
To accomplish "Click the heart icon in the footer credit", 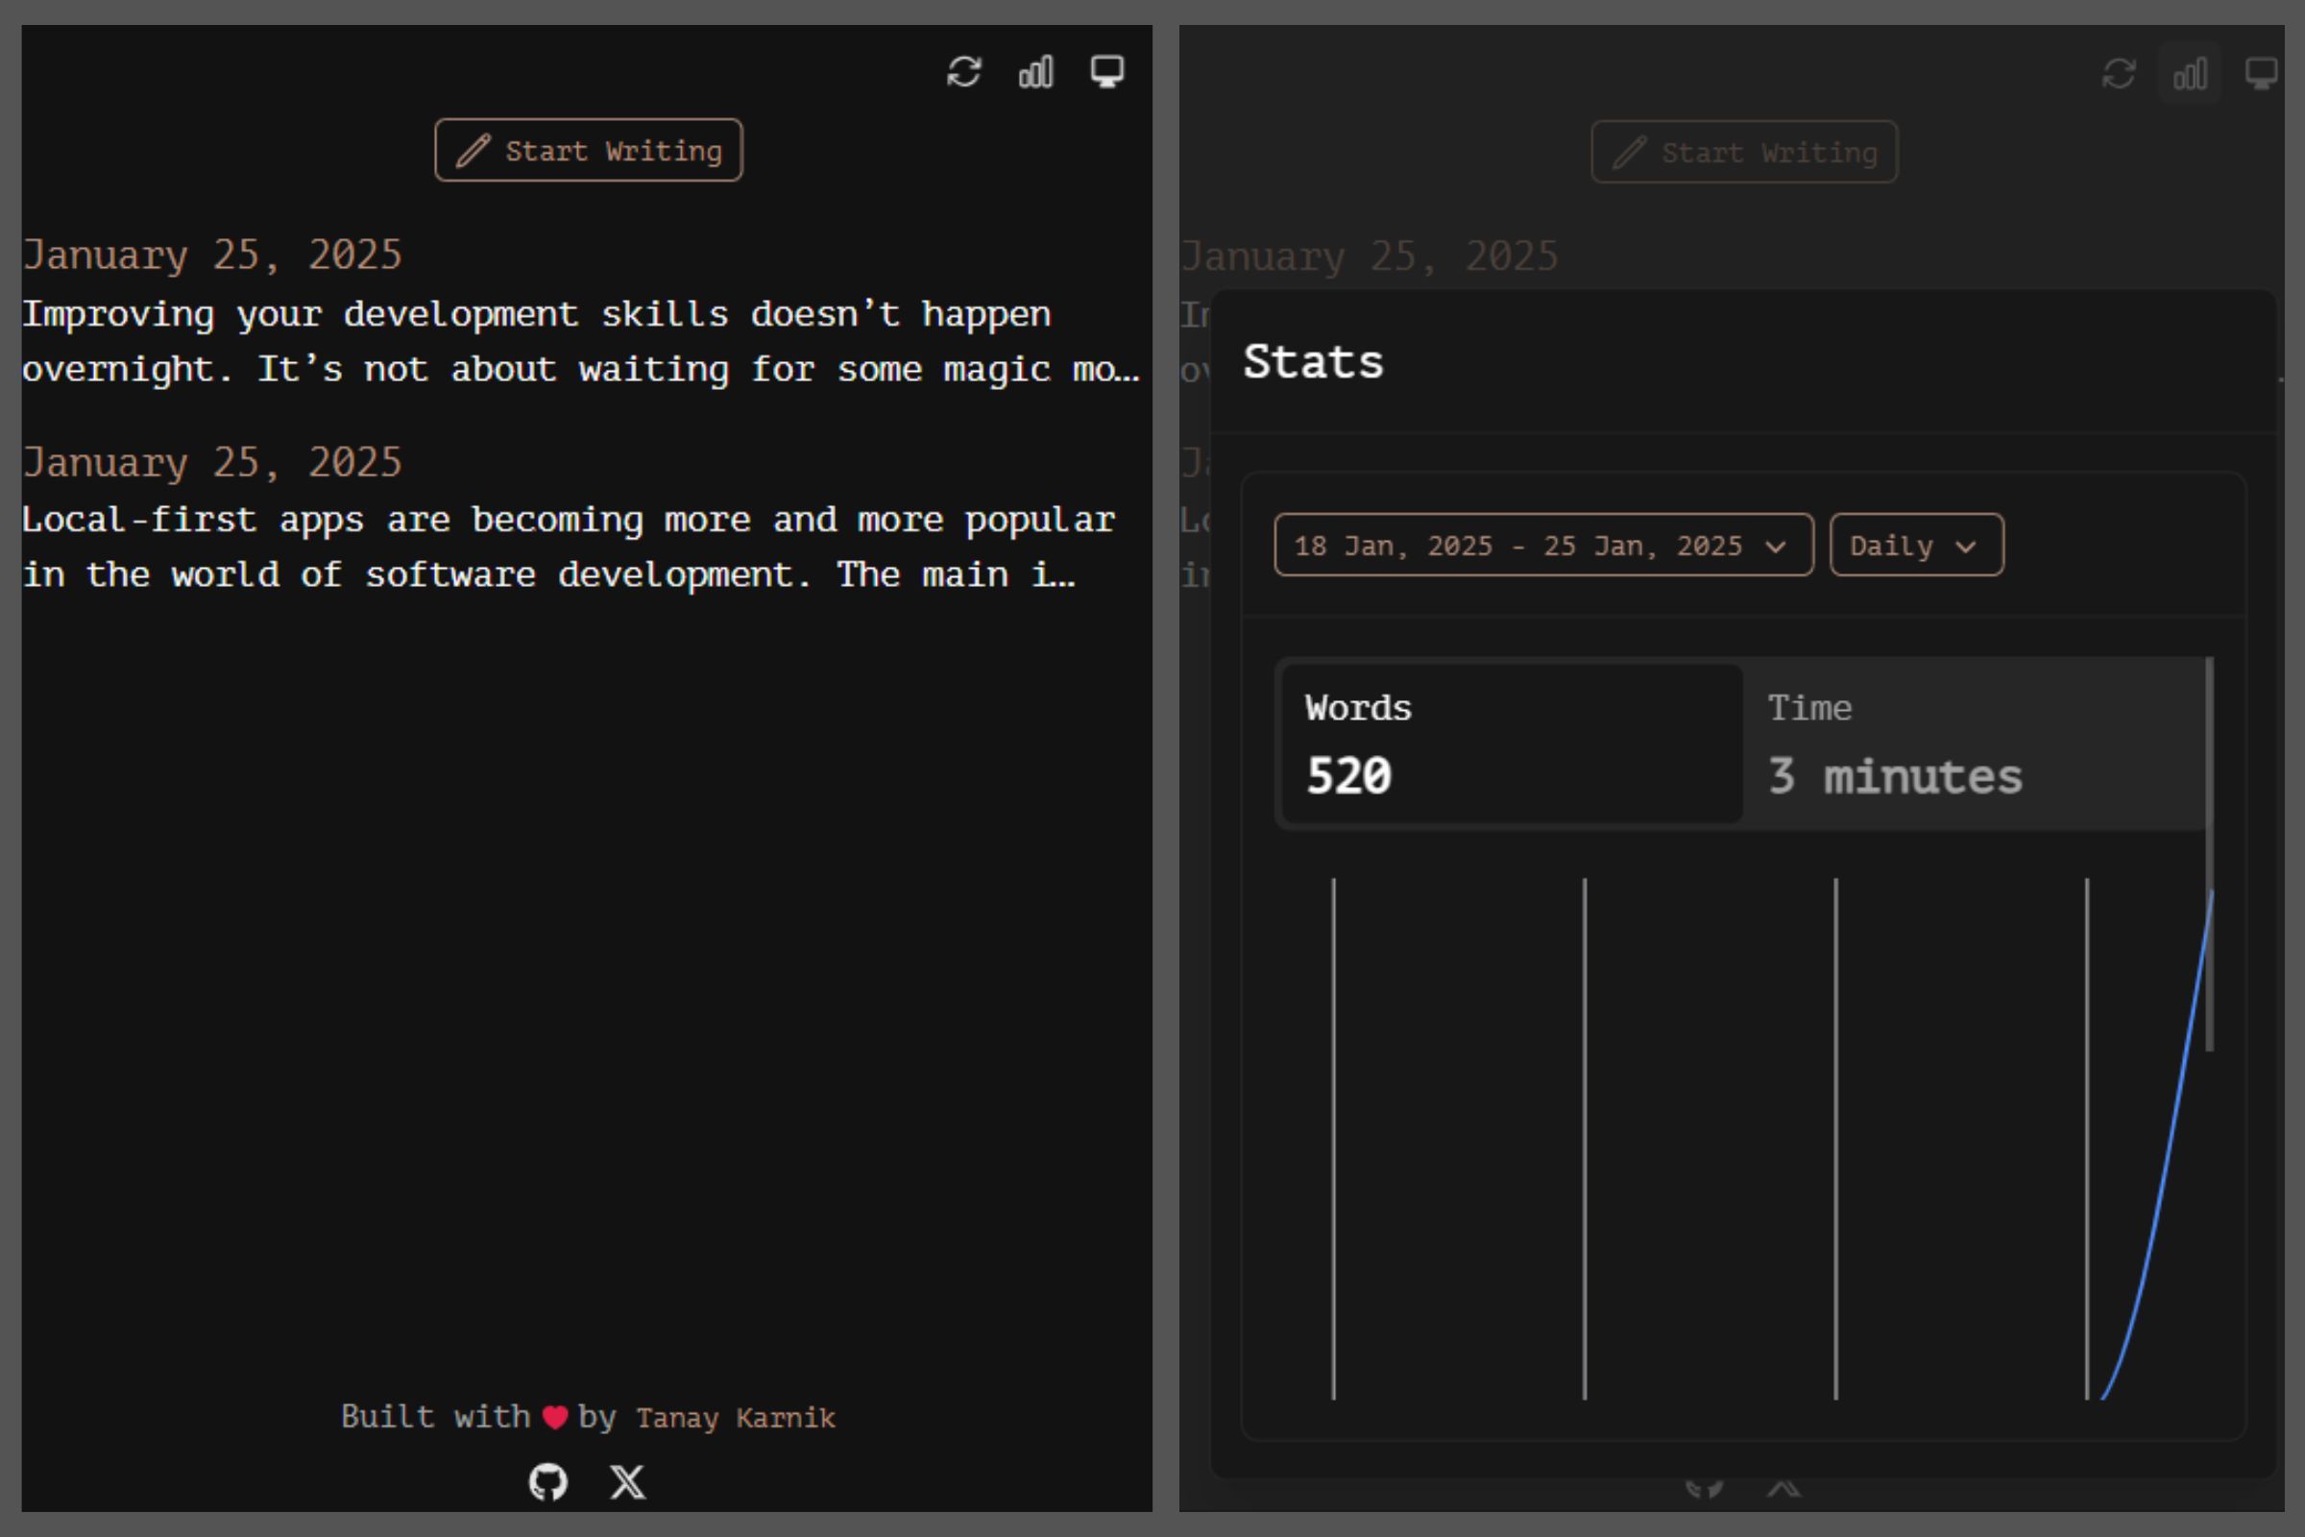I will (x=555, y=1416).
